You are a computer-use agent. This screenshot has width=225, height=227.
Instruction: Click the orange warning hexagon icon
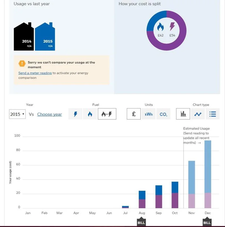pyautogui.click(x=22, y=63)
